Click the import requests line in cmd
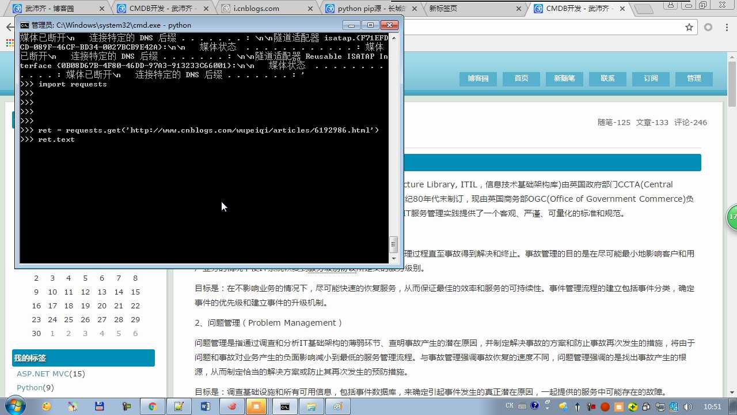This screenshot has height=415, width=737. click(63, 84)
